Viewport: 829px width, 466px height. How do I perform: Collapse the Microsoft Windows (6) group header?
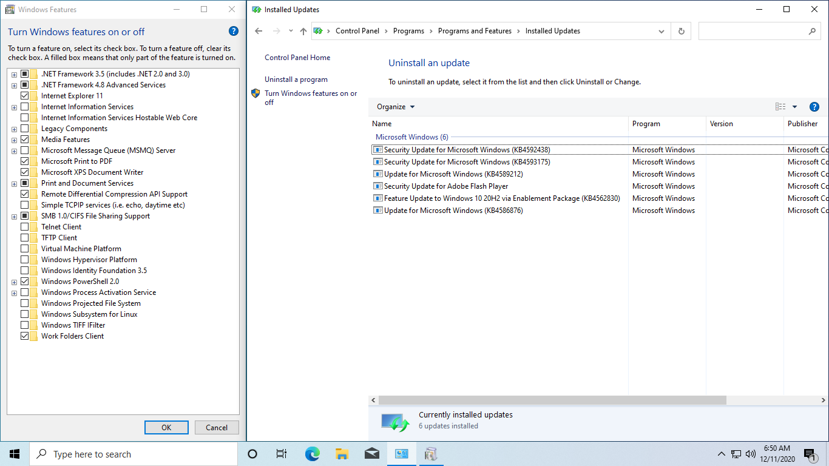[x=412, y=137]
